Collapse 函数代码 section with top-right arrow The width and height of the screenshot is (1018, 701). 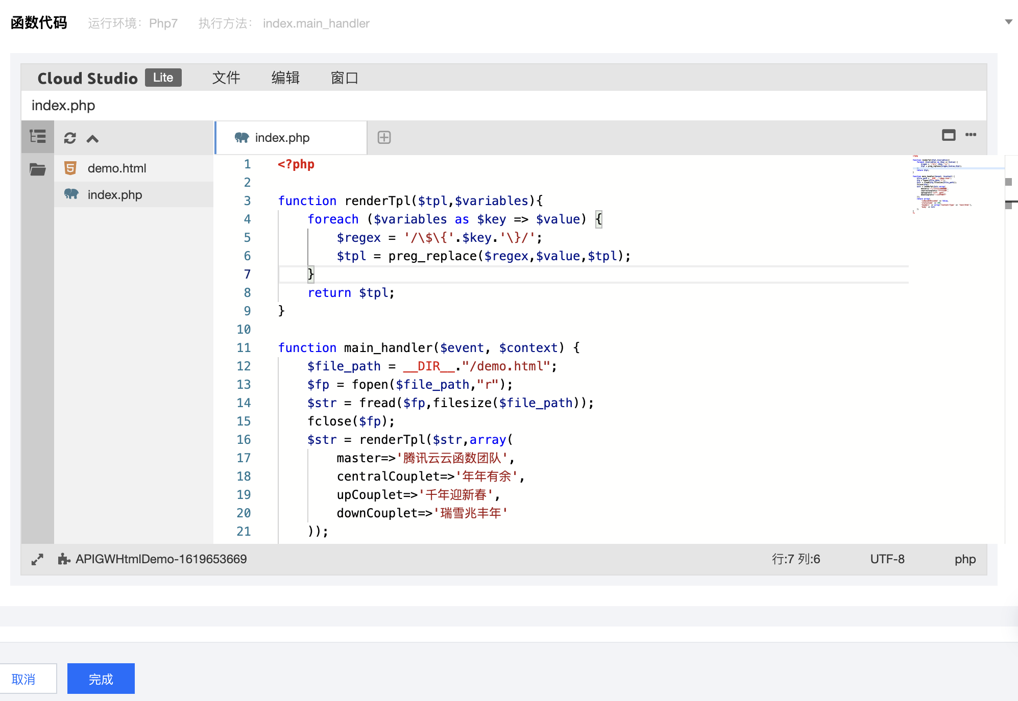[x=1008, y=22]
